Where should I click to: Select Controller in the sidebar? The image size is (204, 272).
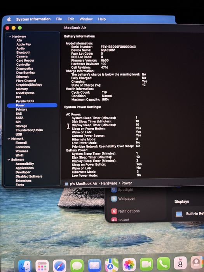point(23,65)
